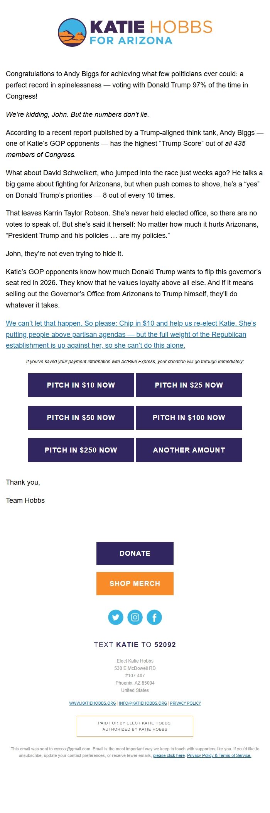Screen dimensions: 270x813
Task: Open Privacy Policy & Terms of Service
Action: [219, 755]
